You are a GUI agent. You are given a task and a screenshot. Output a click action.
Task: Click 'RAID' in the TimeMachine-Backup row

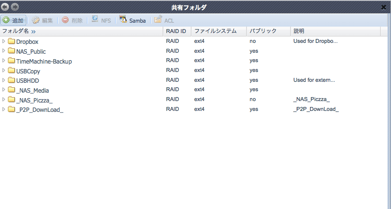173,60
